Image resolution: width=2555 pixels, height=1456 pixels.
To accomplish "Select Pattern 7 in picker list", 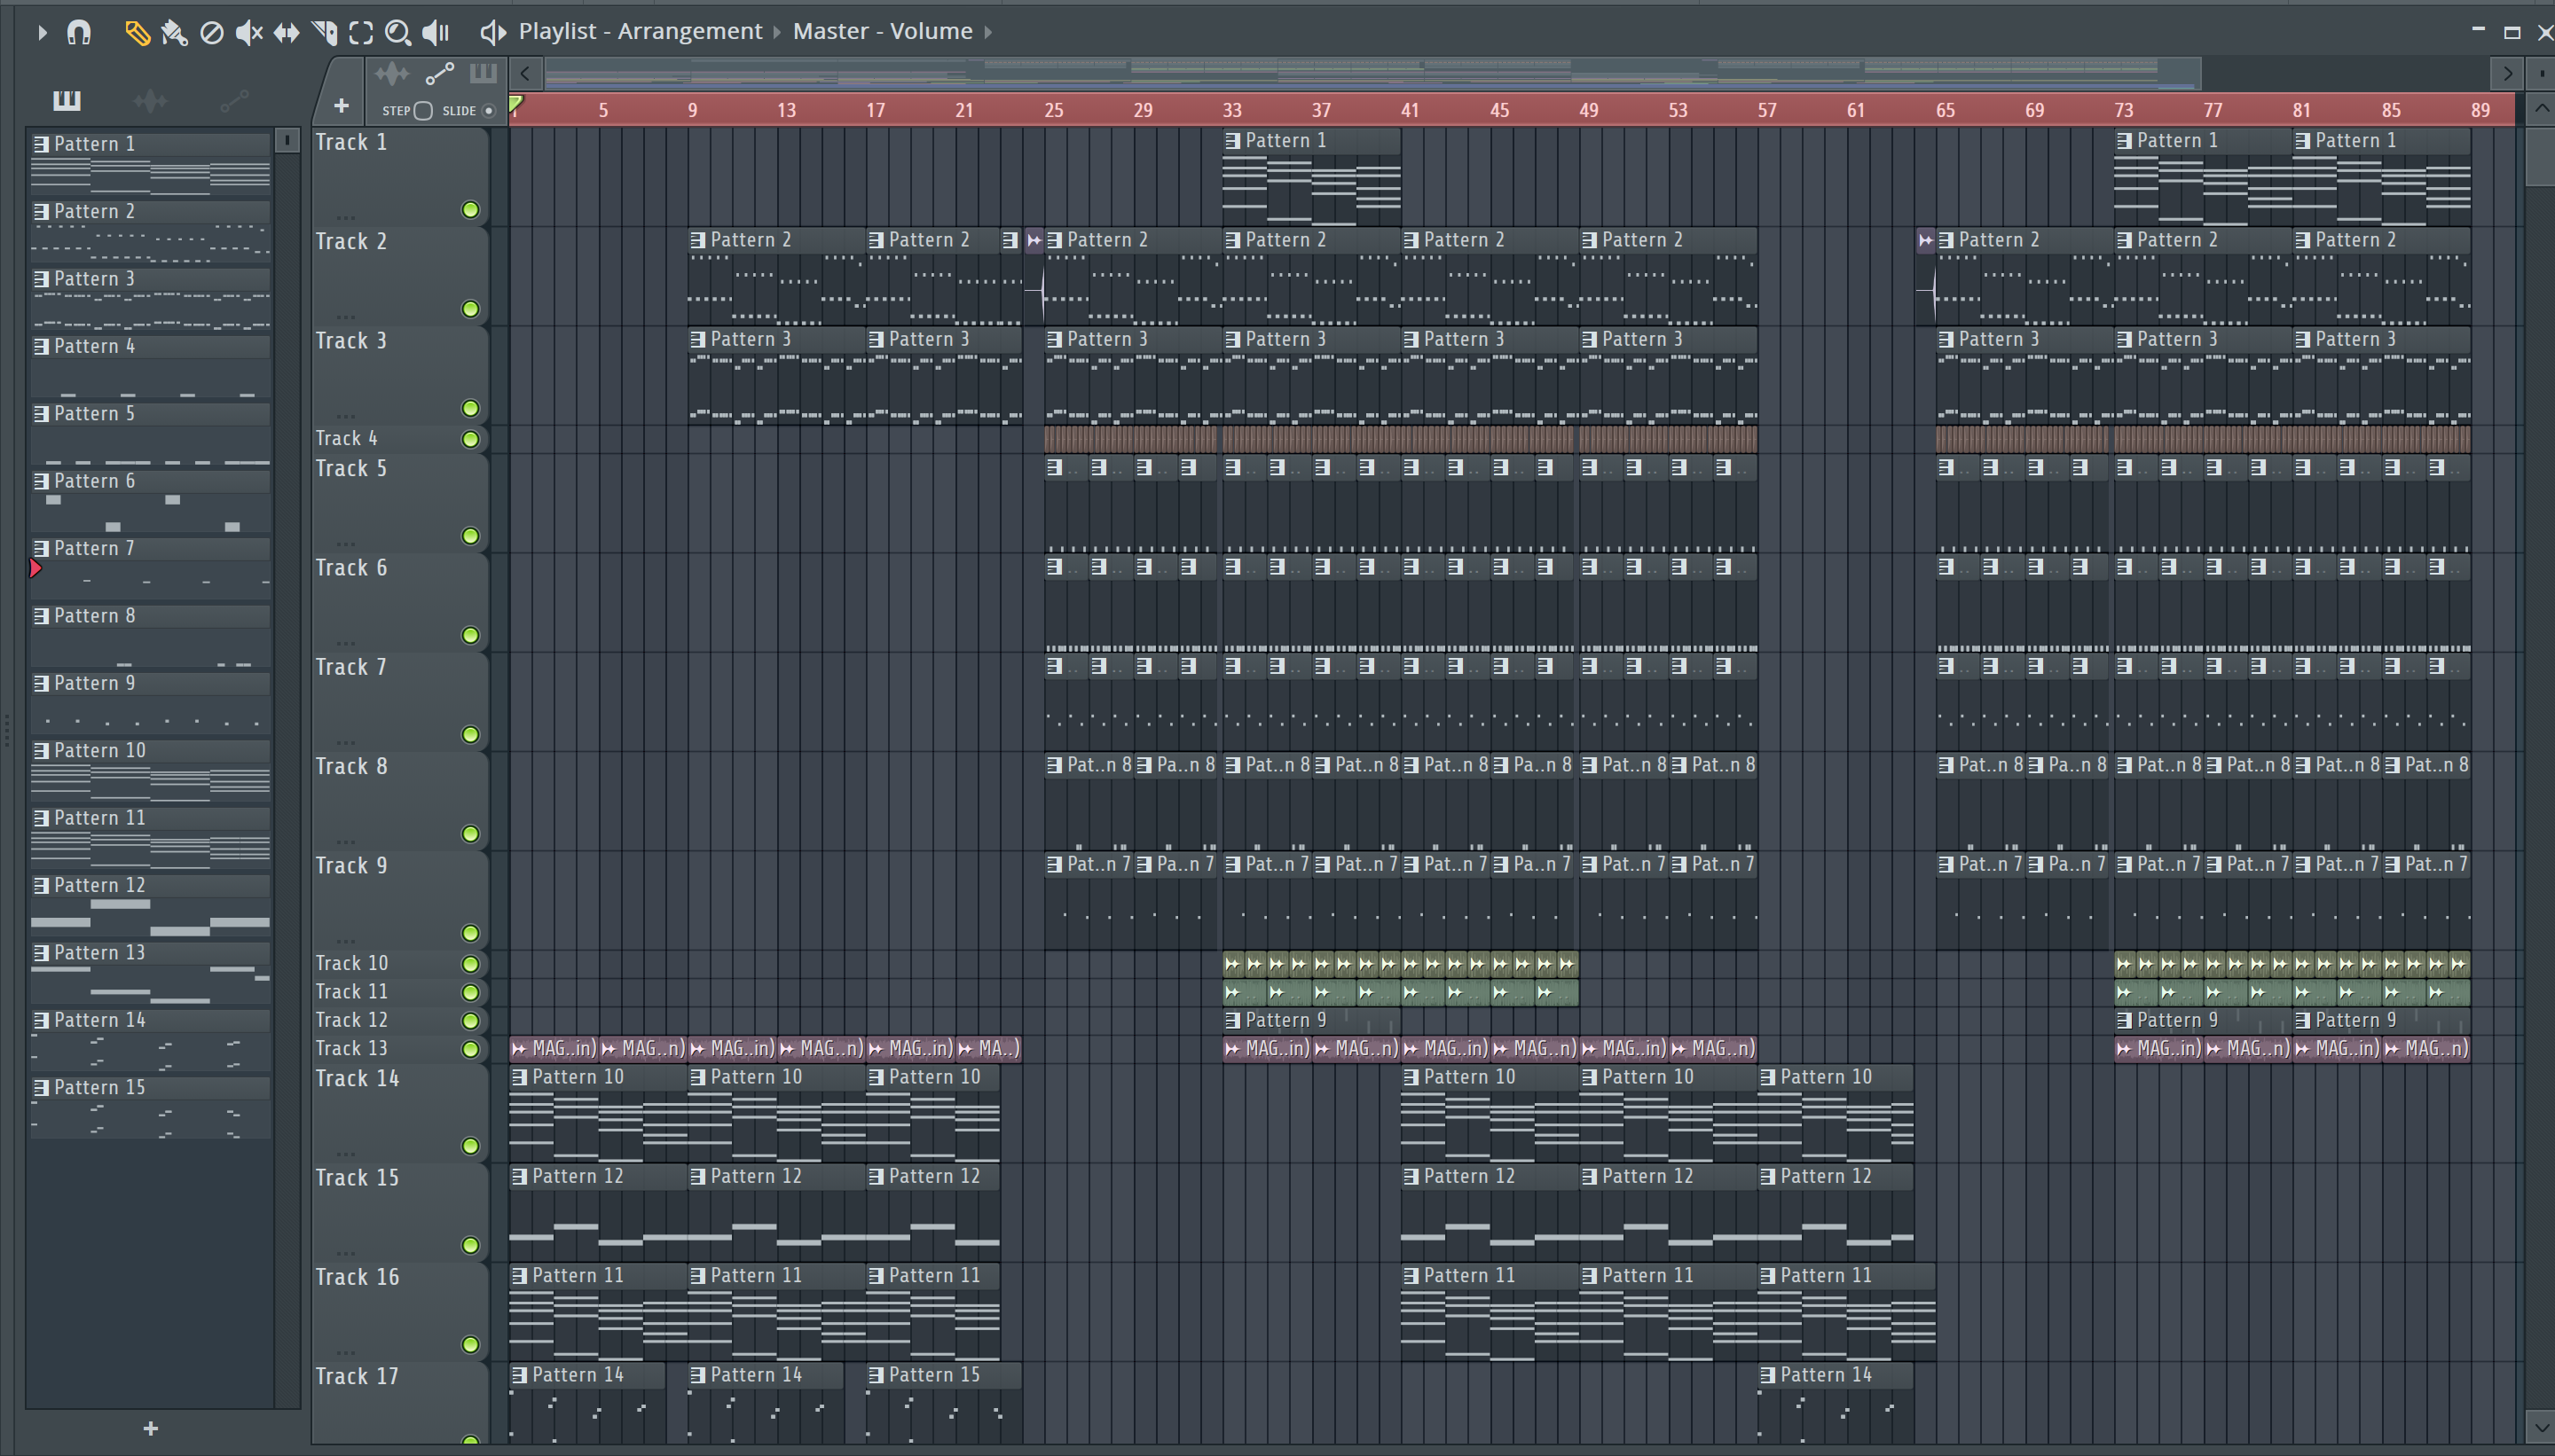I will pyautogui.click(x=150, y=568).
